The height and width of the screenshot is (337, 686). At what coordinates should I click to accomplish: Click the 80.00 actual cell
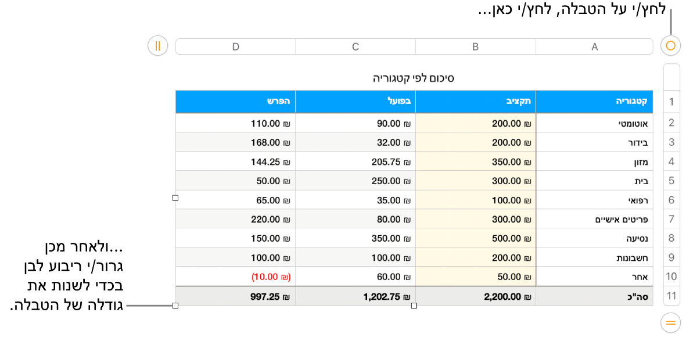355,219
